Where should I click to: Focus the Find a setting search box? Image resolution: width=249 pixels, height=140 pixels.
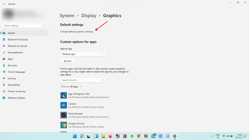[24, 26]
